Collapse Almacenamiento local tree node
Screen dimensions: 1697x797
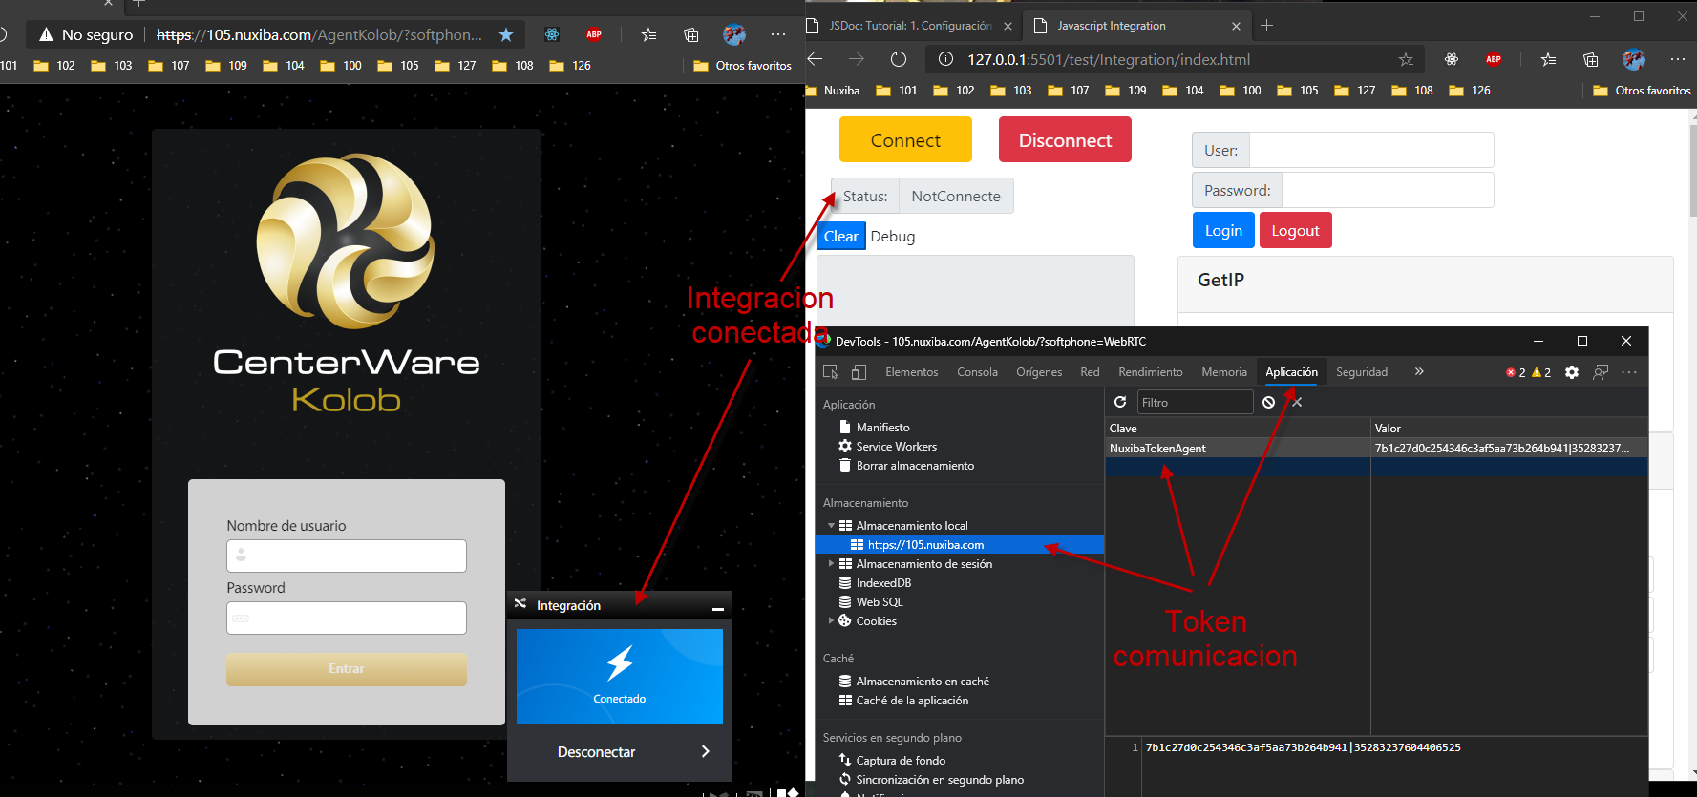[x=831, y=526]
